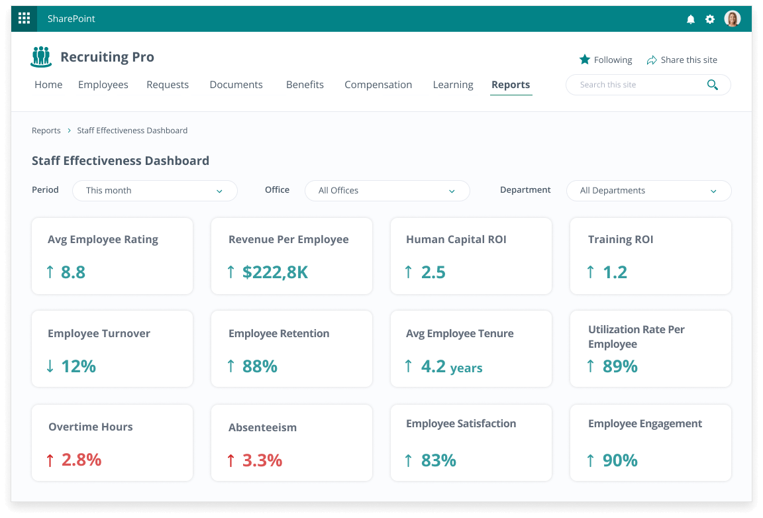Click the SharePoint title link
This screenshot has height=518, width=763.
click(72, 19)
